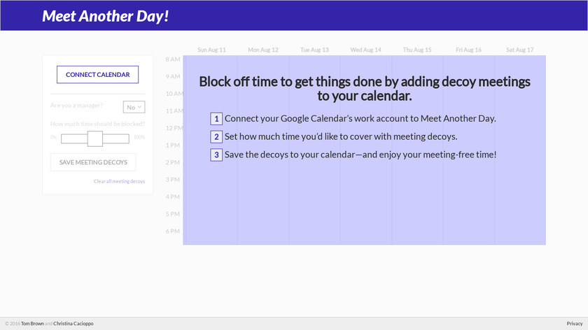
Task: Select the Sat Aug 17 column header
Action: tap(519, 50)
